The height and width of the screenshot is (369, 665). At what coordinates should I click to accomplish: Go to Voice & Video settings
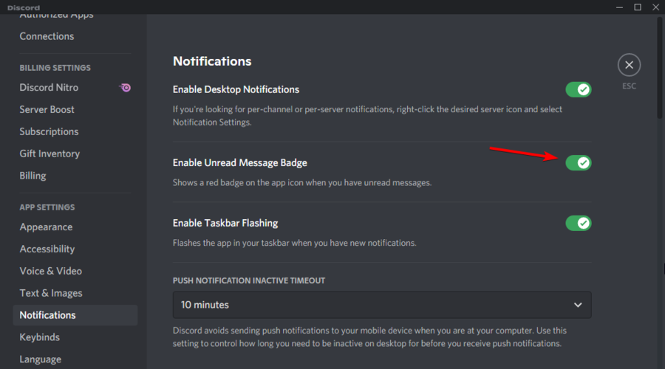[x=50, y=272]
